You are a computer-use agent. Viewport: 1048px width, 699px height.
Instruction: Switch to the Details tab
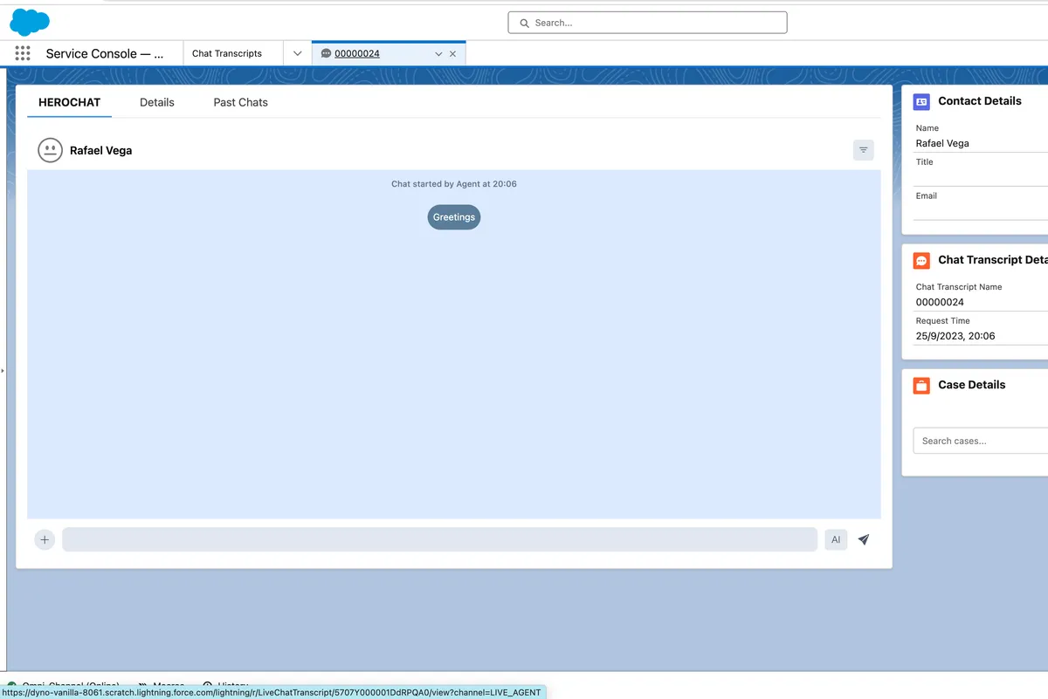[x=157, y=102]
